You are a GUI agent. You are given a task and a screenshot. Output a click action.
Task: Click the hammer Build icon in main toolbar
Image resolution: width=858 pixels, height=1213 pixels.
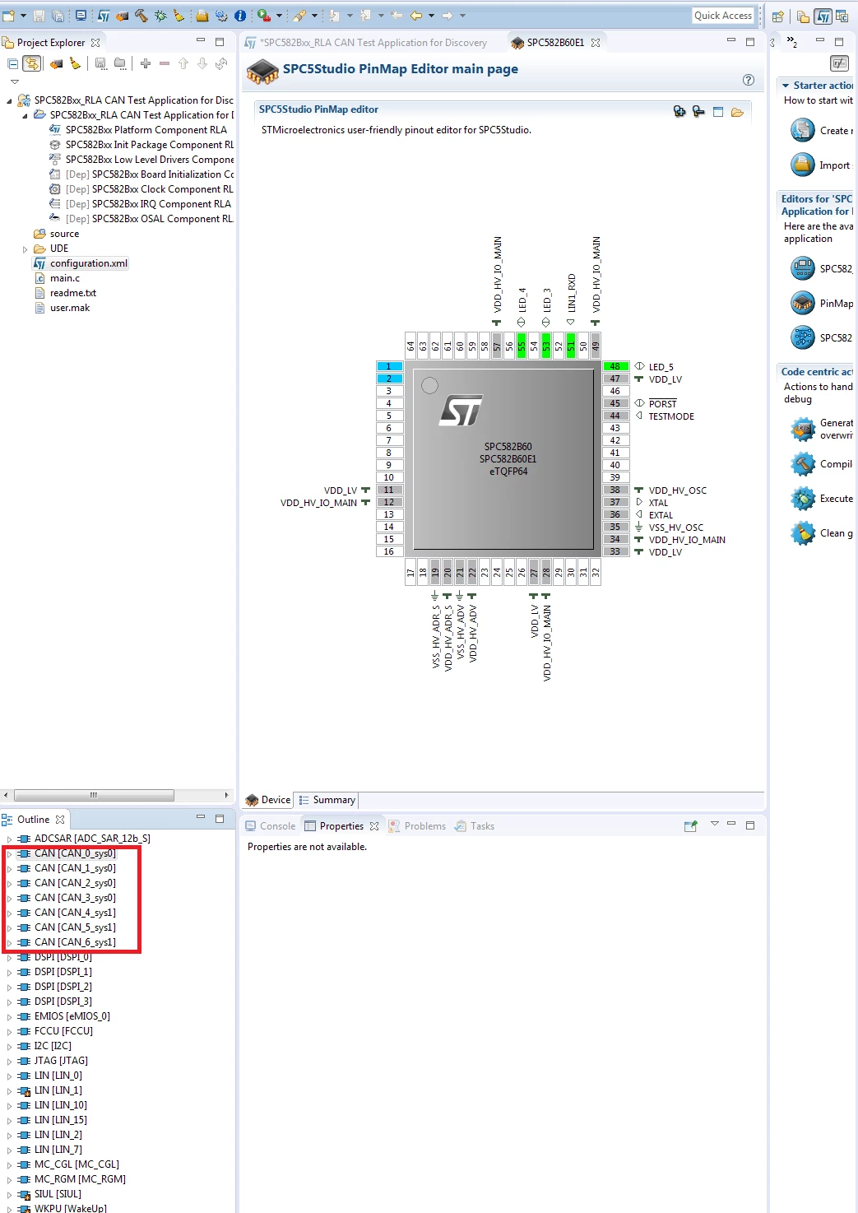point(141,16)
